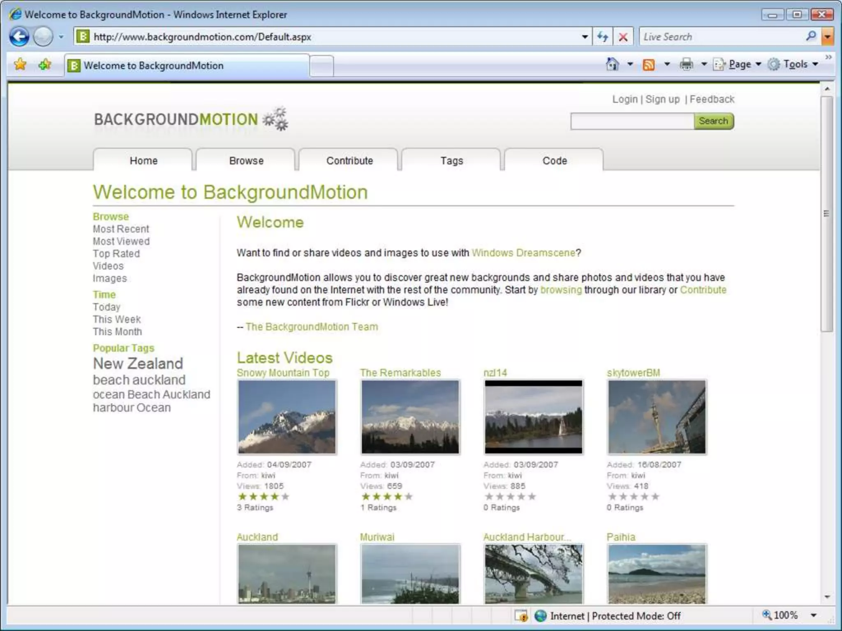Image resolution: width=842 pixels, height=631 pixels.
Task: Expand the zoom level dropdown arrow
Action: tap(814, 615)
